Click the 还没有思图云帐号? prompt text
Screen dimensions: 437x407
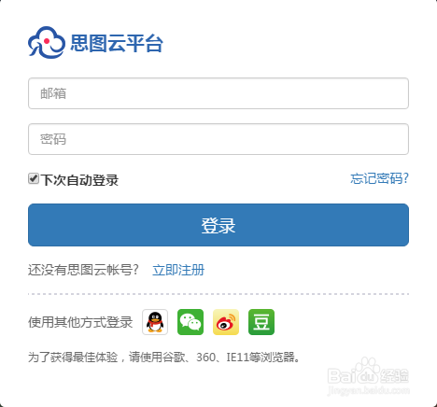click(x=83, y=270)
